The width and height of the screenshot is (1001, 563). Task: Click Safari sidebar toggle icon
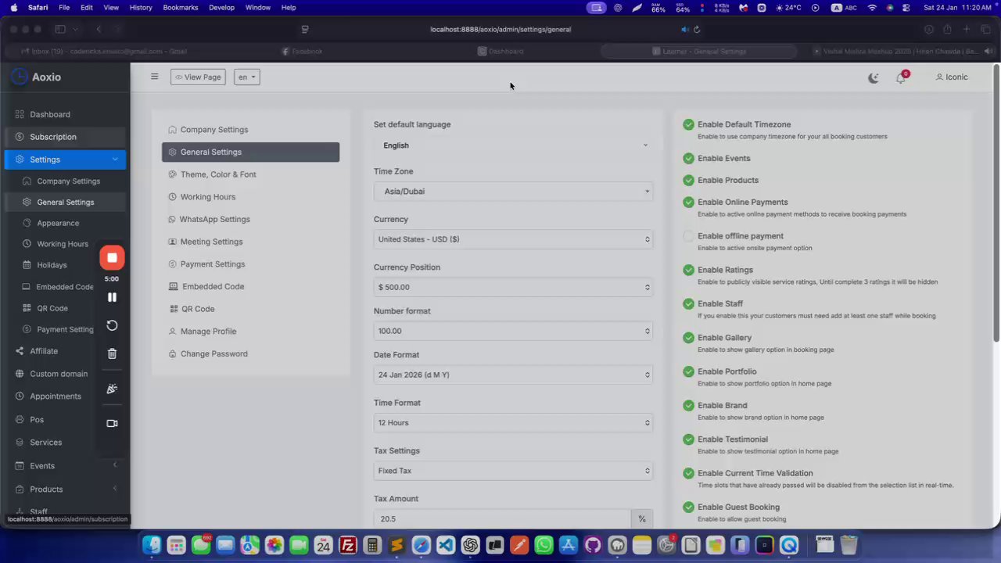coord(60,29)
